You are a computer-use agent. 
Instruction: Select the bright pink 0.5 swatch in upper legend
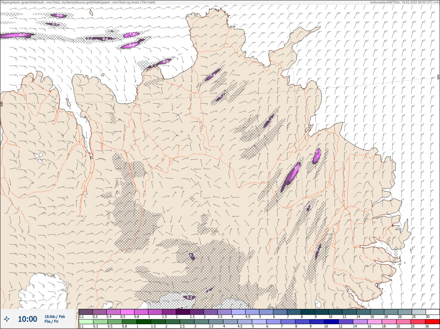point(127,312)
